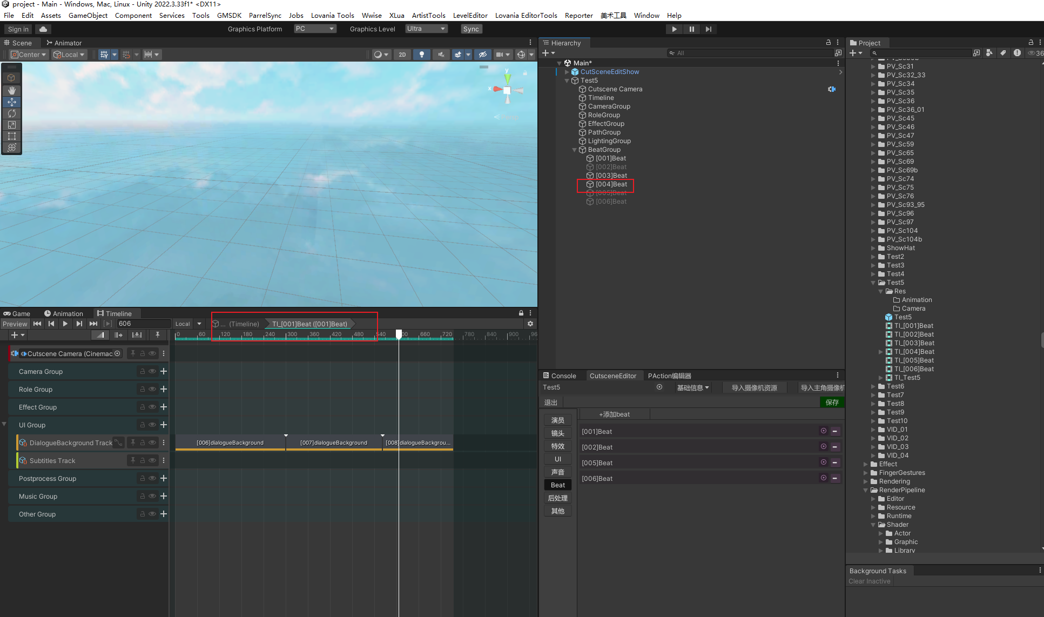Collapse the Test5 folder in Project

tap(873, 283)
